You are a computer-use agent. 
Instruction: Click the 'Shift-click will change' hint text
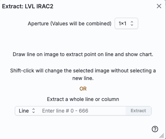[x=83, y=71]
